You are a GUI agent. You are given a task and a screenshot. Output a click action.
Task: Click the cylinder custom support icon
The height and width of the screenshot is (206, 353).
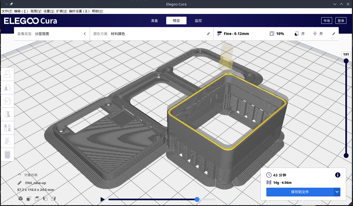pyautogui.click(x=7, y=155)
